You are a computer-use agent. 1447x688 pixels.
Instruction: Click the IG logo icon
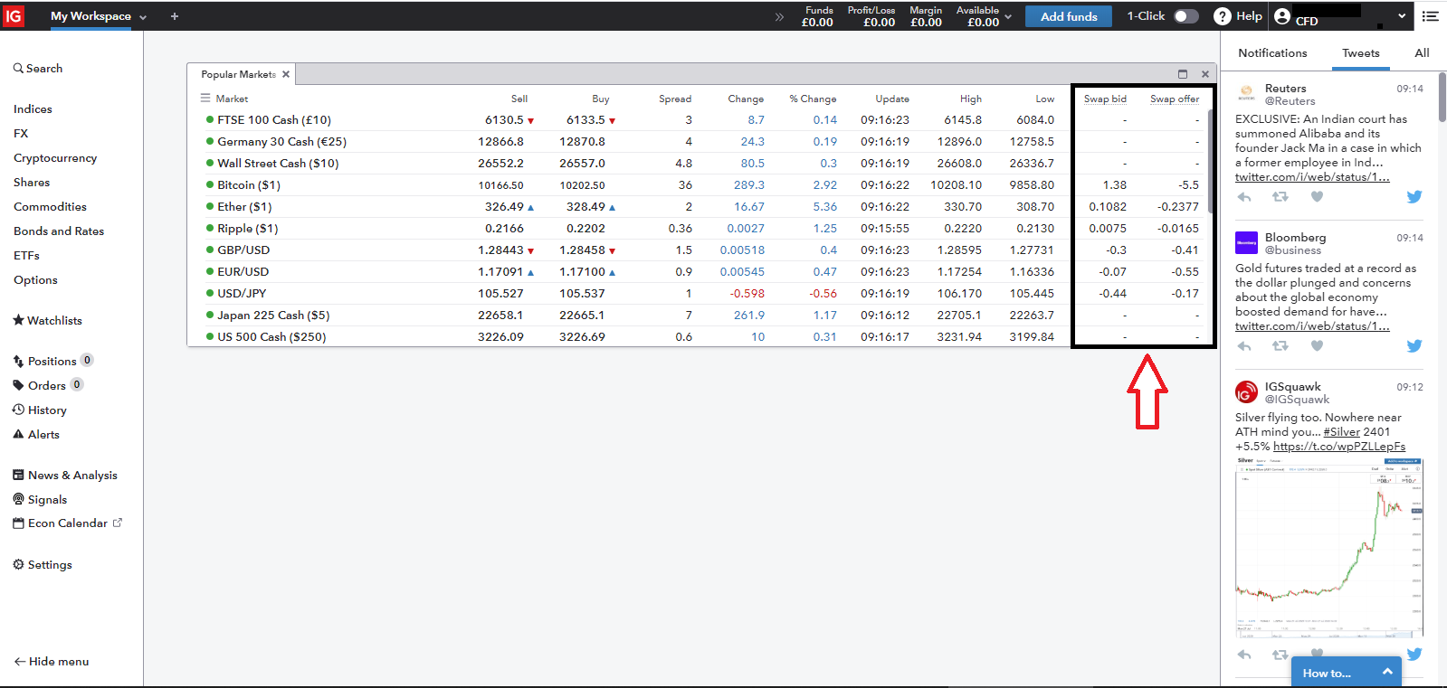tap(14, 16)
